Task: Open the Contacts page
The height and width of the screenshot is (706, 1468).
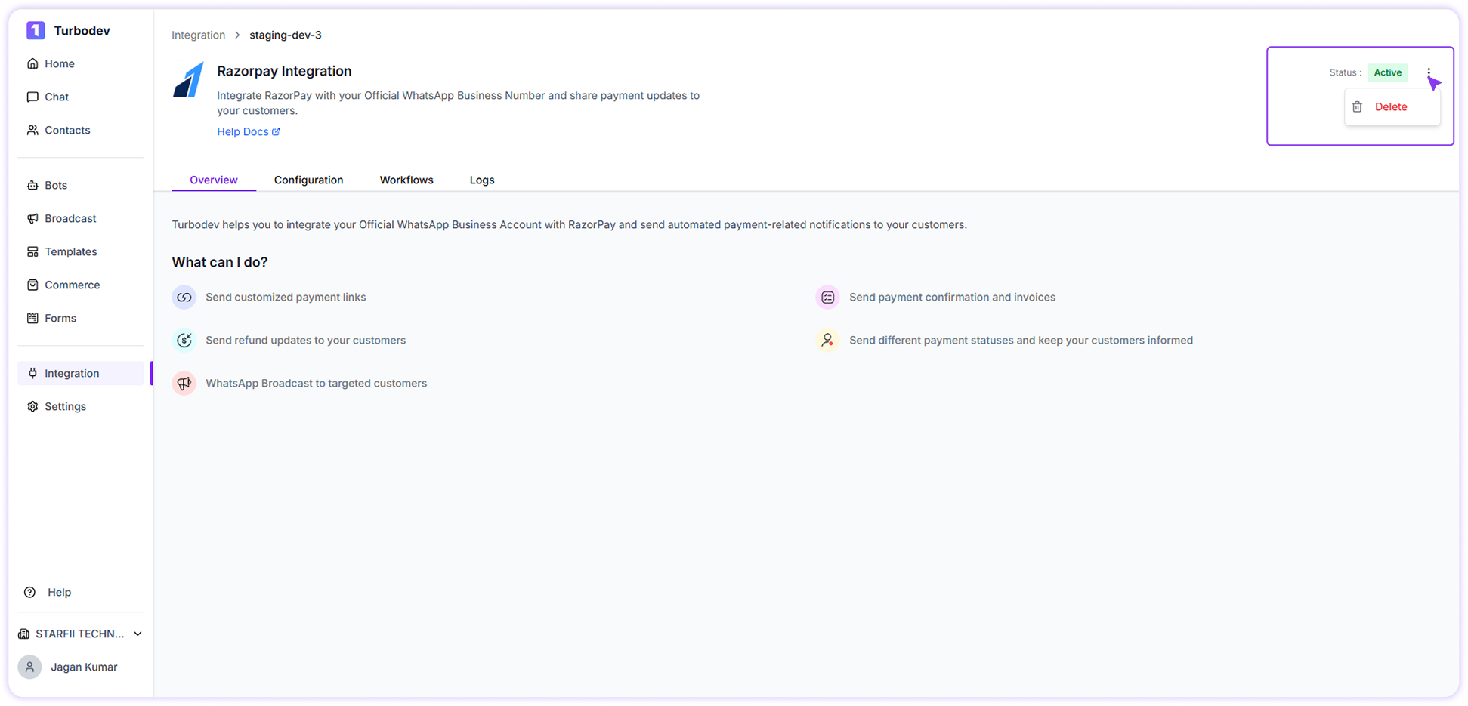Action: (x=67, y=130)
